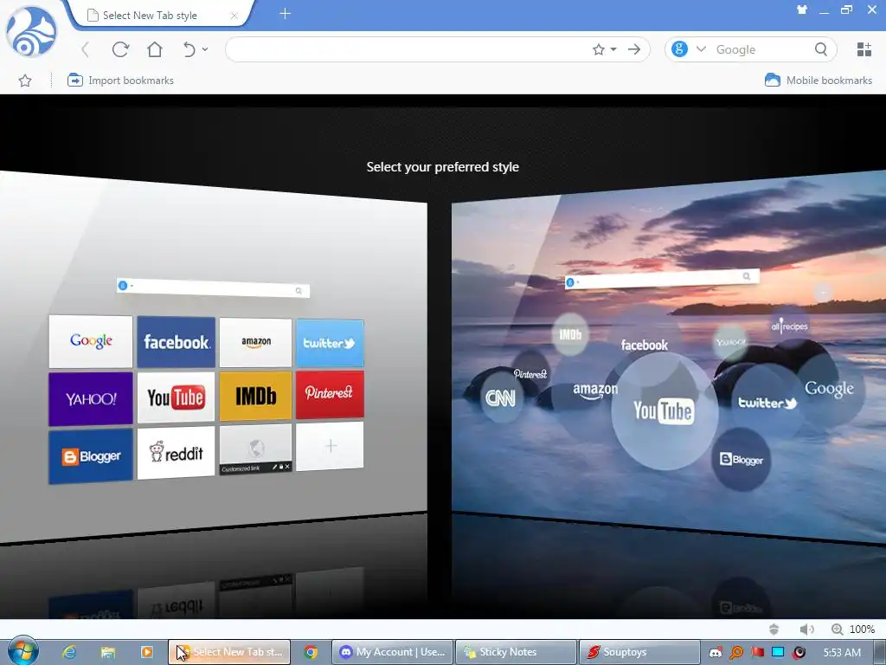The image size is (886, 665).
Task: Expand the search engine chevron
Action: coord(701,49)
